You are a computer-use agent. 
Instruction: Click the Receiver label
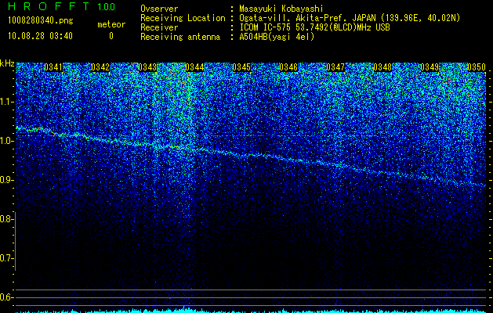(159, 27)
